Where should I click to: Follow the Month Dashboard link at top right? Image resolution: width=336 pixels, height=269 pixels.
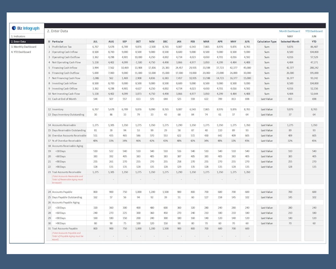[x=289, y=31]
